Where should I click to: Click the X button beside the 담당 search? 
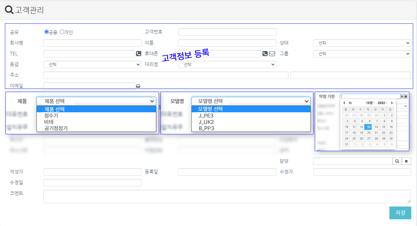407,161
